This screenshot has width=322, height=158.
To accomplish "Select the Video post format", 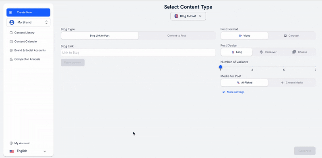I will (x=244, y=35).
